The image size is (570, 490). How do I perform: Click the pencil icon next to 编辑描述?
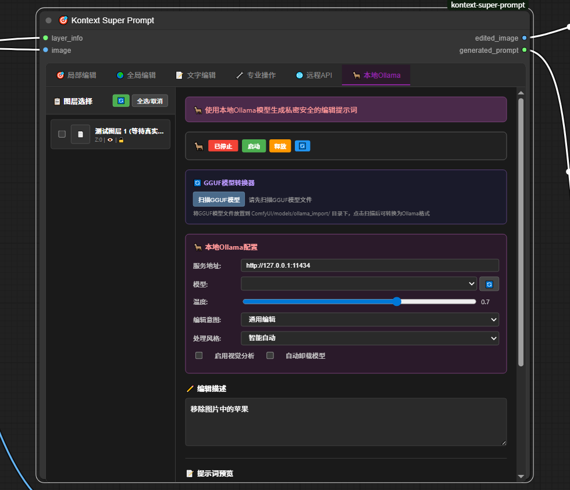(190, 389)
